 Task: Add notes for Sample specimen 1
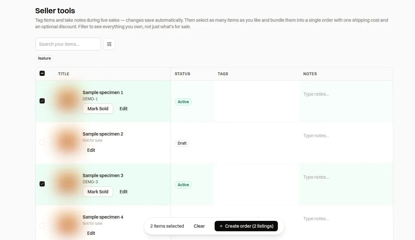tap(346, 101)
